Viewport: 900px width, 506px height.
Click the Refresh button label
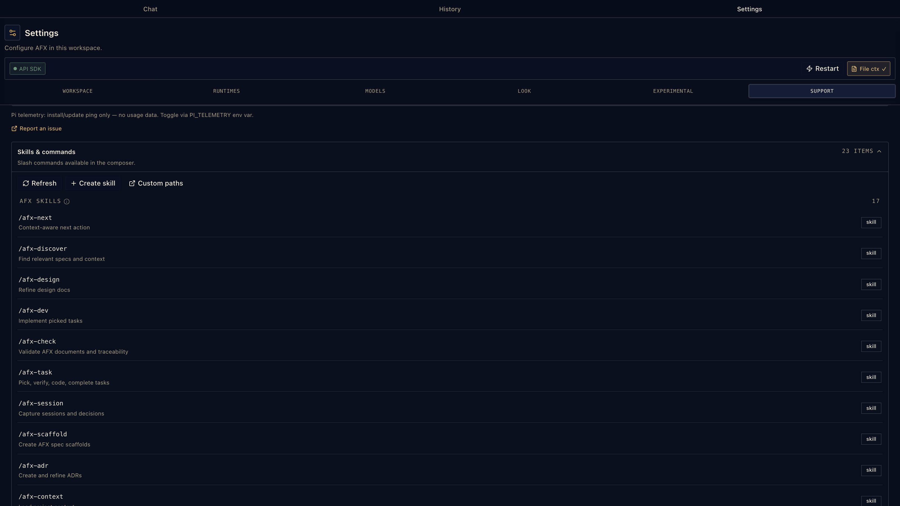pos(44,183)
